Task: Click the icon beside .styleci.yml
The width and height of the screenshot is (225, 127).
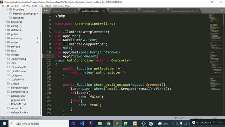Action: click(x=8, y=79)
